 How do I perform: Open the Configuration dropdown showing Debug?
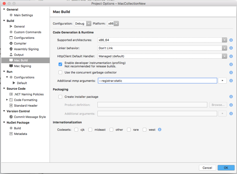tap(82, 23)
